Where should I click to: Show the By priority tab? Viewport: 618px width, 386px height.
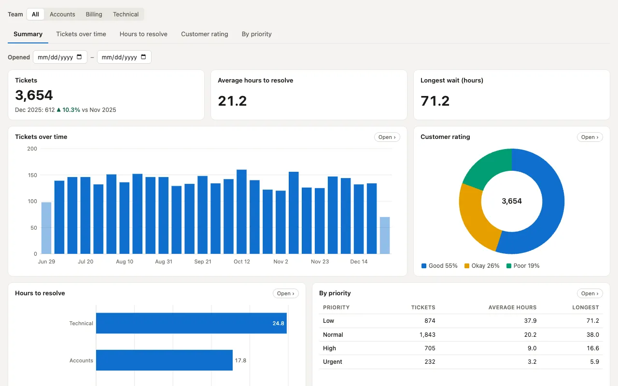[x=257, y=34]
